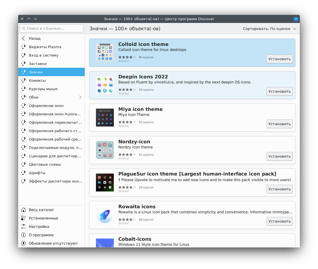Viewport: 318px width, 269px height.
Task: Install PlagueSur icon theme
Action: point(279,189)
